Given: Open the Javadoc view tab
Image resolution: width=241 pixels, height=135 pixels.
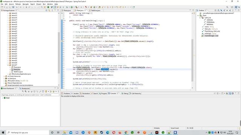Looking at the screenshot, I should 75,93.
